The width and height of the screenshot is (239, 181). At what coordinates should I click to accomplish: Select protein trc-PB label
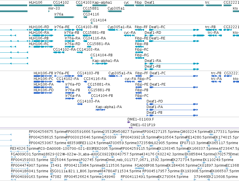click(216, 73)
